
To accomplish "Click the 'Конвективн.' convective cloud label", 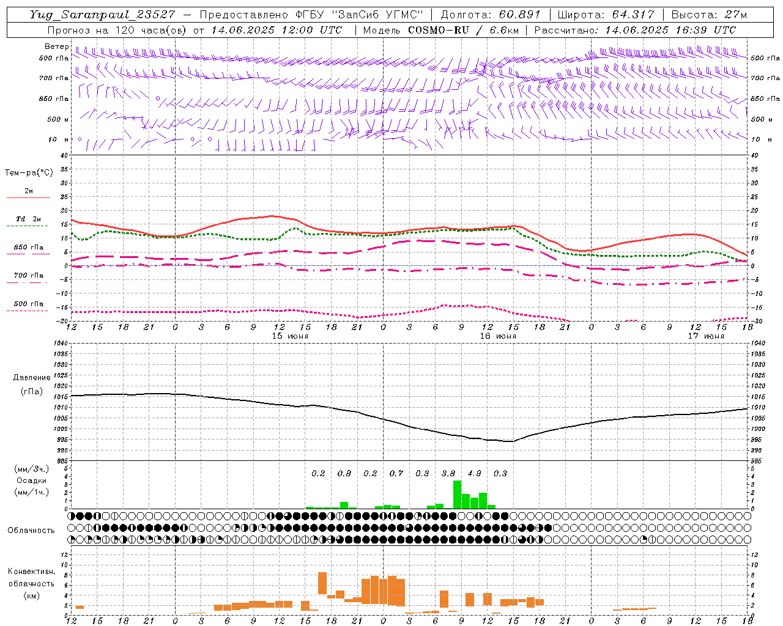I will pyautogui.click(x=31, y=572).
